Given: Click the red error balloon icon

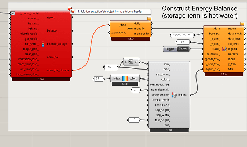Looking at the screenshot, I should tap(69, 10).
